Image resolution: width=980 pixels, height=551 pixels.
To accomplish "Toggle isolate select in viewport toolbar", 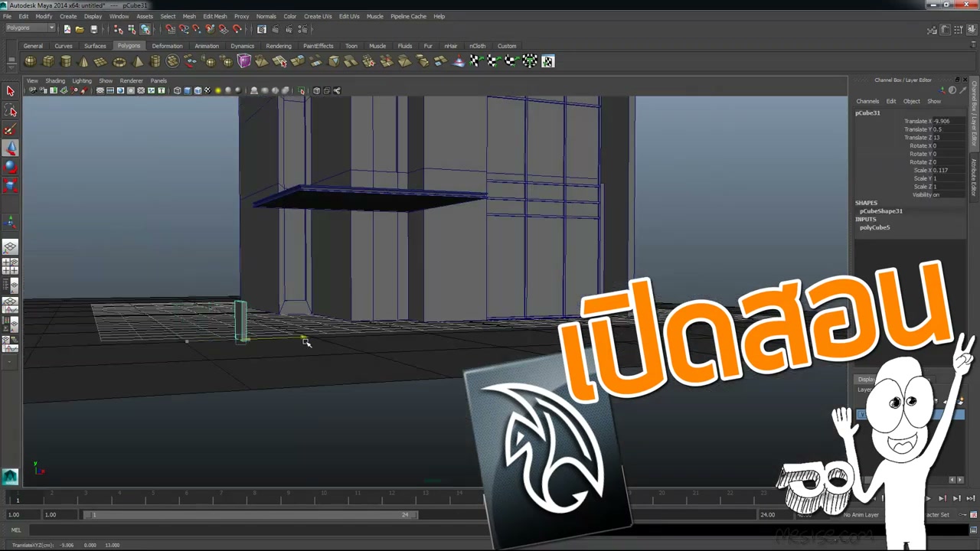I will (x=302, y=90).
